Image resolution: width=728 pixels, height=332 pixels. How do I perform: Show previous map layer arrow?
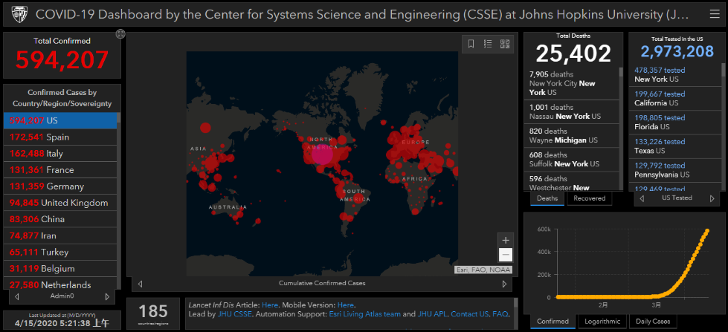click(140, 283)
